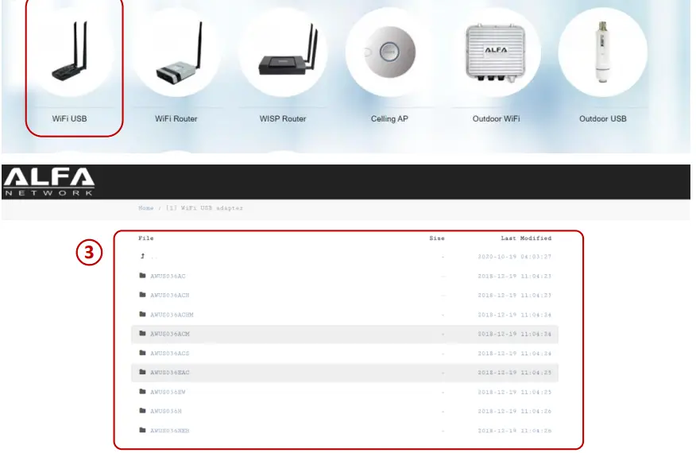Click the File column header

point(145,238)
